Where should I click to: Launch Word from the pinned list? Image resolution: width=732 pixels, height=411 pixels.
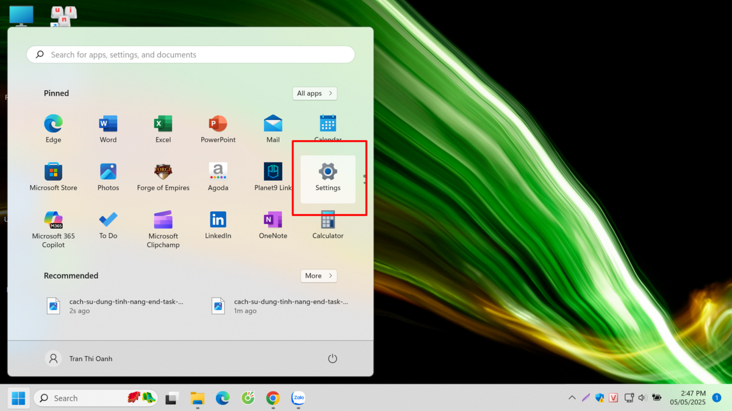pos(108,129)
